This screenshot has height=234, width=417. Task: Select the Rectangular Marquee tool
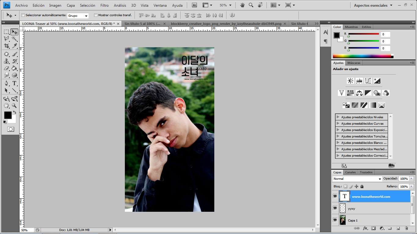click(6, 32)
